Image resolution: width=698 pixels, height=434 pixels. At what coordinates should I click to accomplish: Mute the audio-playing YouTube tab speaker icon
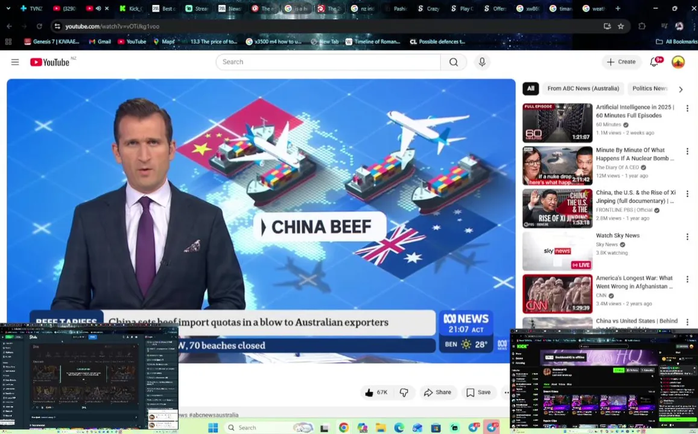98,8
